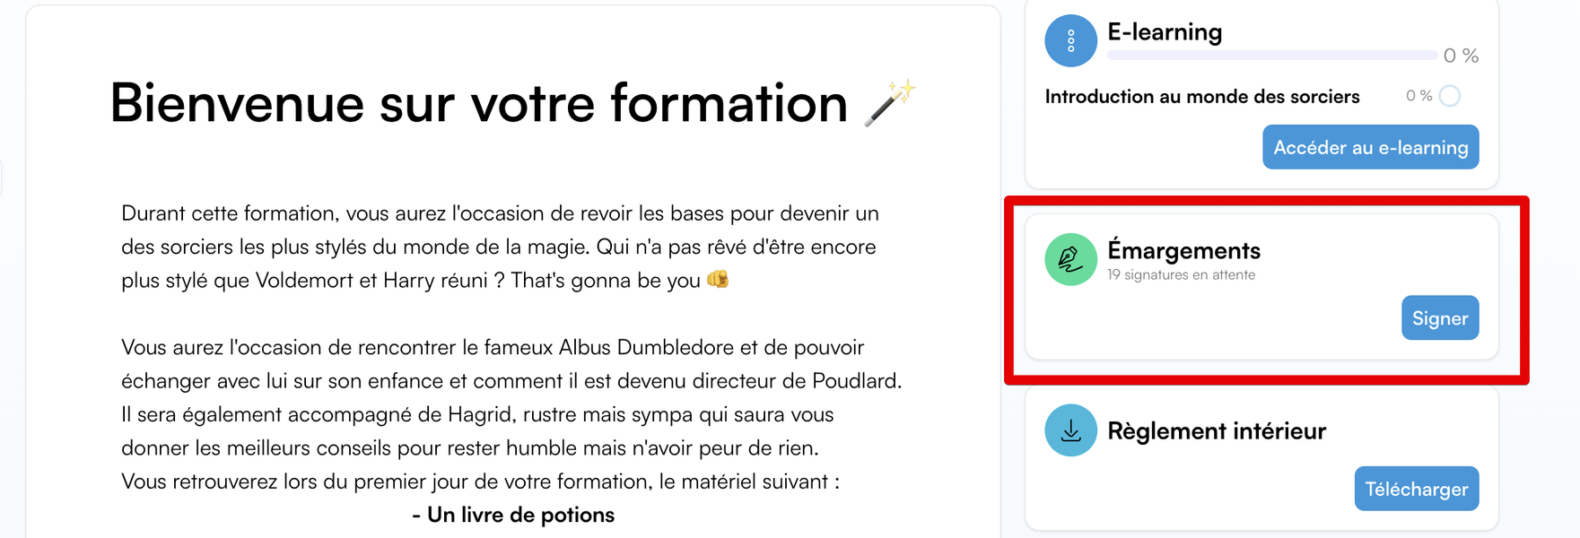Open the e-learning with Accéder au e-learning
Image resolution: width=1580 pixels, height=538 pixels.
pyautogui.click(x=1370, y=147)
